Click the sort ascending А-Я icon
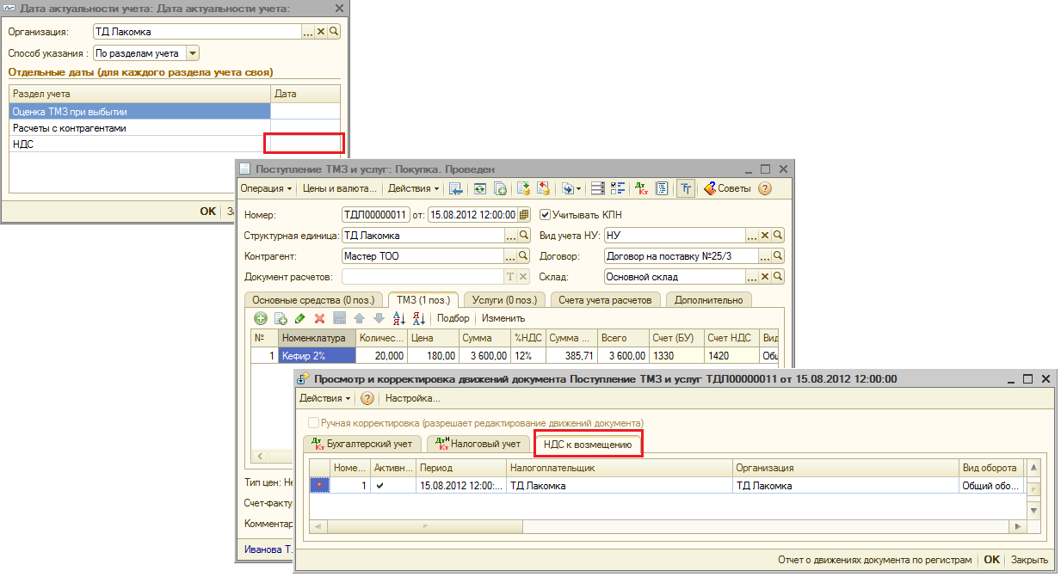 click(x=399, y=318)
